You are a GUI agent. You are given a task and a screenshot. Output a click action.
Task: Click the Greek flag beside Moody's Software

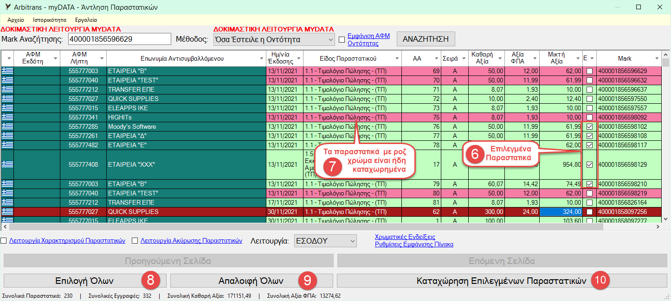coord(7,126)
